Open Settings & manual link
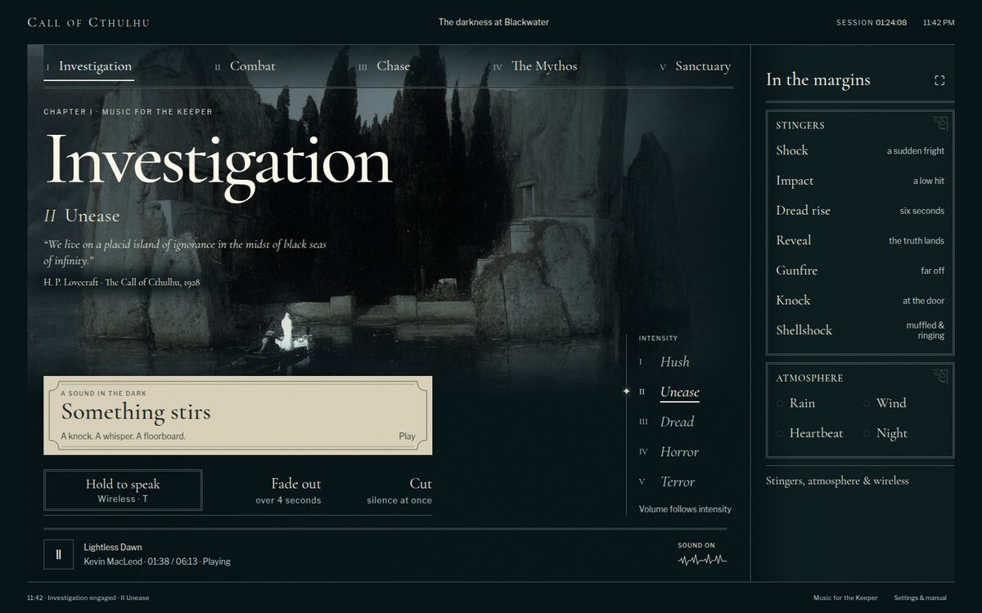The image size is (982, 613). click(x=920, y=598)
